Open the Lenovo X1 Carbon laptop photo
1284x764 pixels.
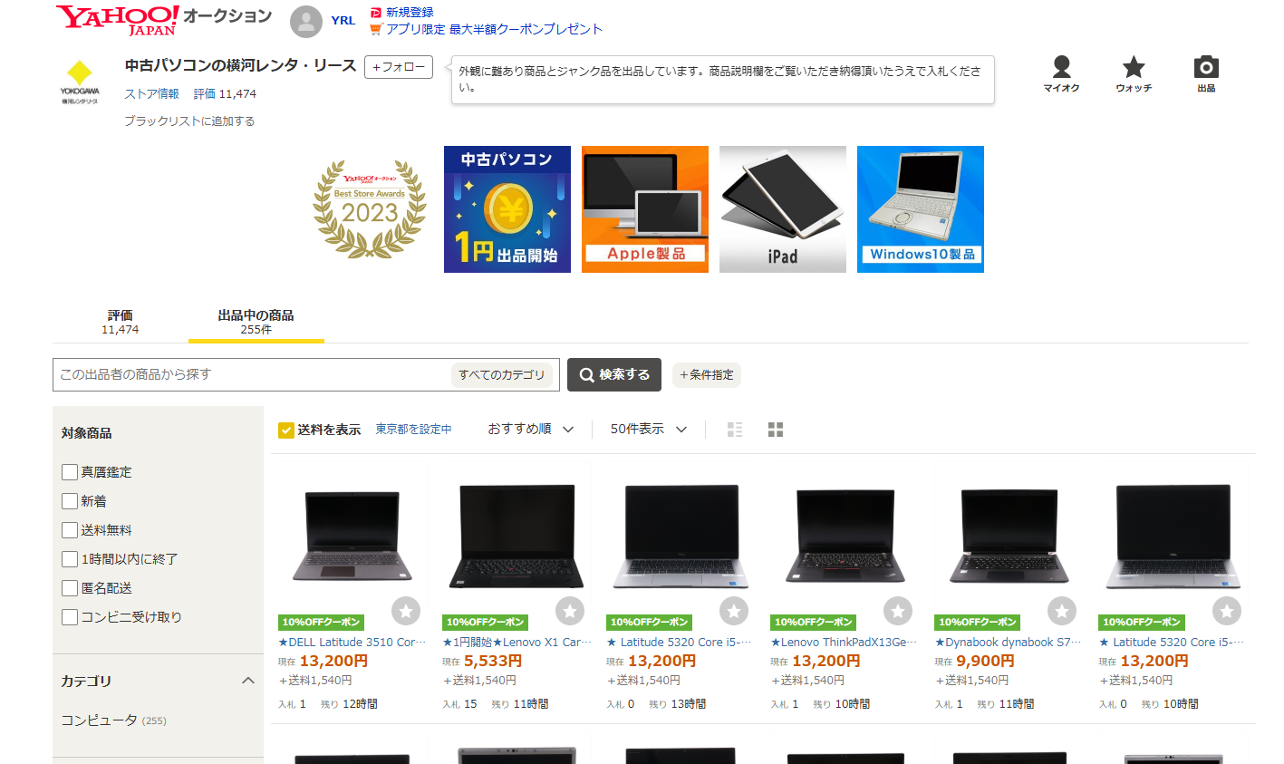[x=516, y=537]
